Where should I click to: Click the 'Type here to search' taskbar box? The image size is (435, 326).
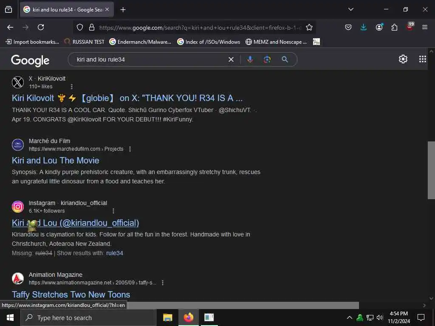point(88,318)
